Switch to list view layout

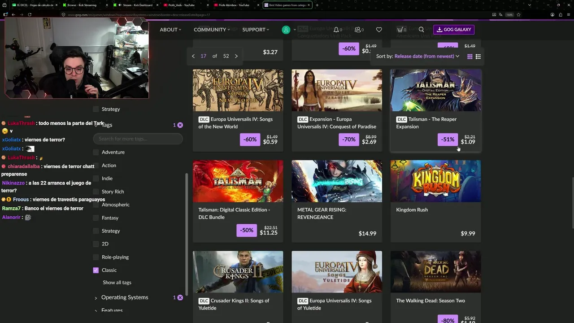pos(478,57)
